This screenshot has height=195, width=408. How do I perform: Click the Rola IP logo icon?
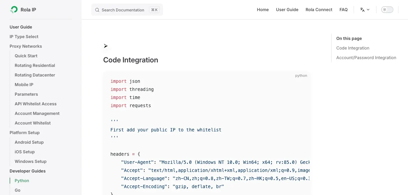pyautogui.click(x=14, y=10)
